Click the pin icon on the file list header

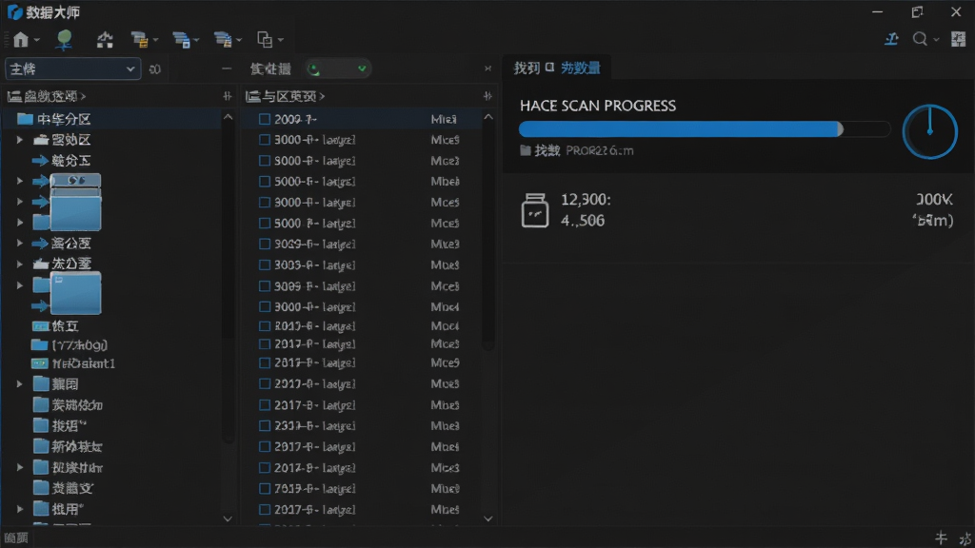[487, 96]
